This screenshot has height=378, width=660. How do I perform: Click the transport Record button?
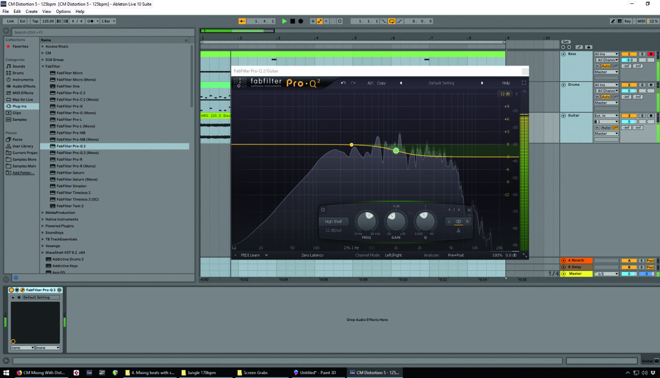click(301, 21)
